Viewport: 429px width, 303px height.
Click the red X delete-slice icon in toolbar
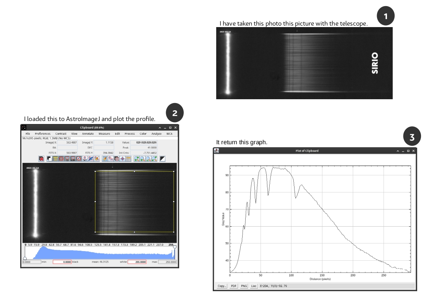coord(41,159)
